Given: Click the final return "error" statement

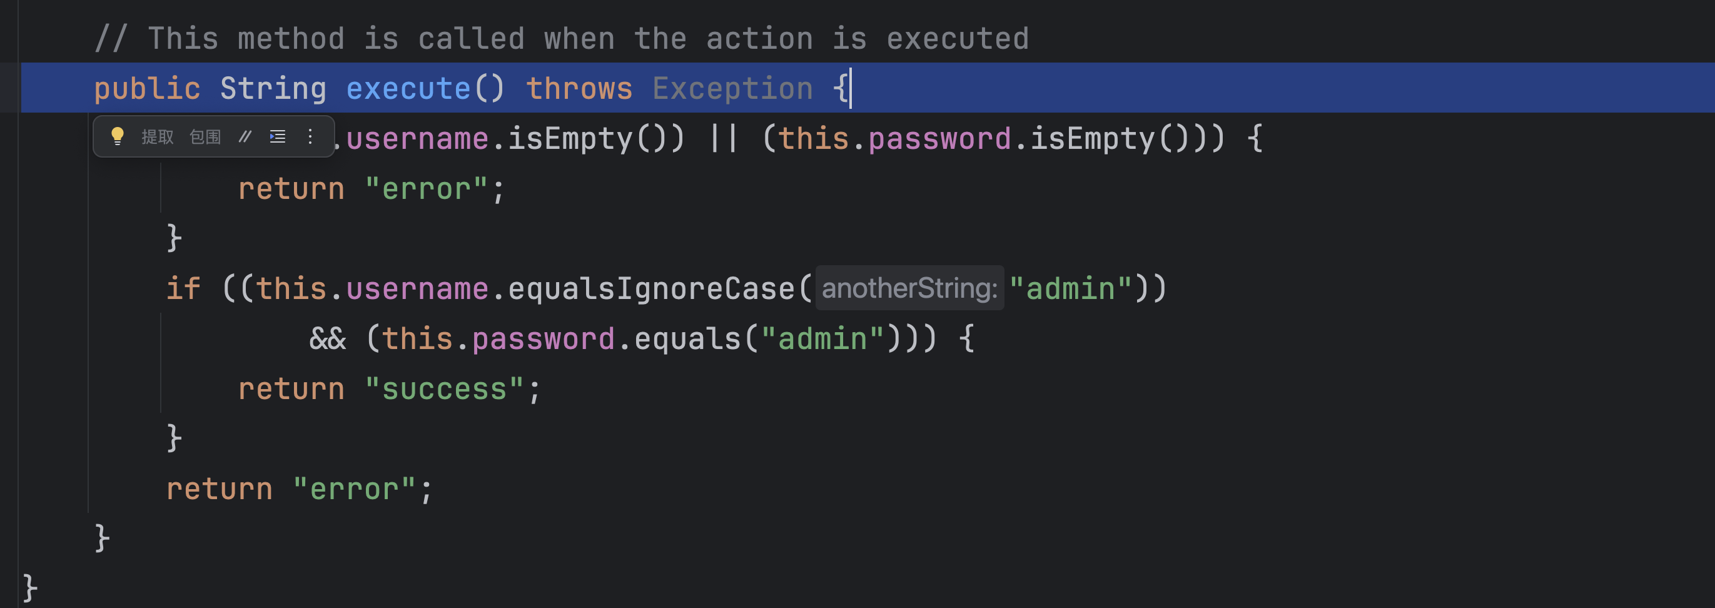Looking at the screenshot, I should click(299, 489).
